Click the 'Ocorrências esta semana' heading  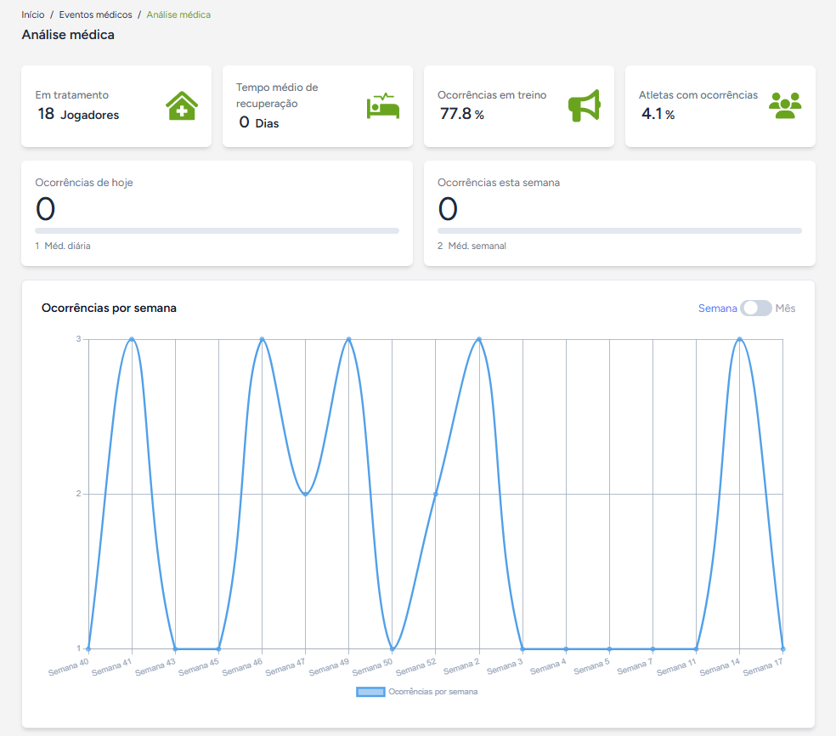[x=499, y=183]
